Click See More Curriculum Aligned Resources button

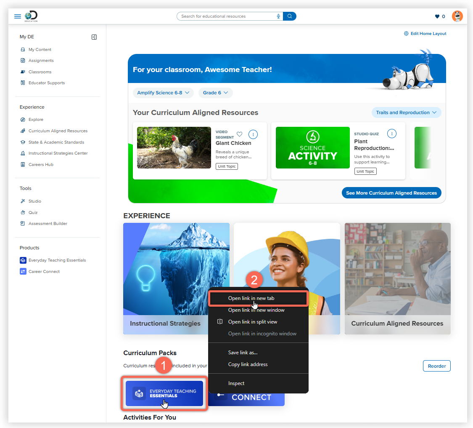391,193
